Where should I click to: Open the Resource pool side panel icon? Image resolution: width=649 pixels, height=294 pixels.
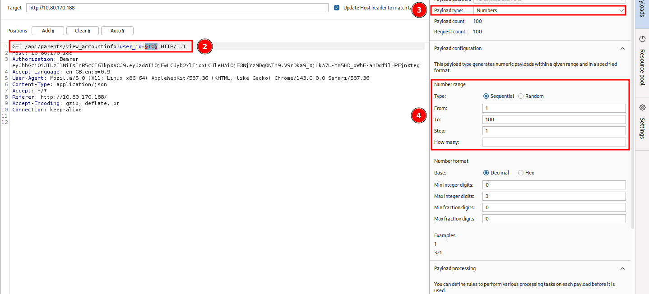click(x=642, y=39)
